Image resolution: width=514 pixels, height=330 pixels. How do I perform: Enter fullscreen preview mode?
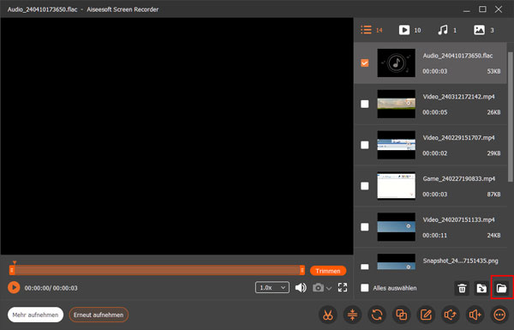(343, 288)
